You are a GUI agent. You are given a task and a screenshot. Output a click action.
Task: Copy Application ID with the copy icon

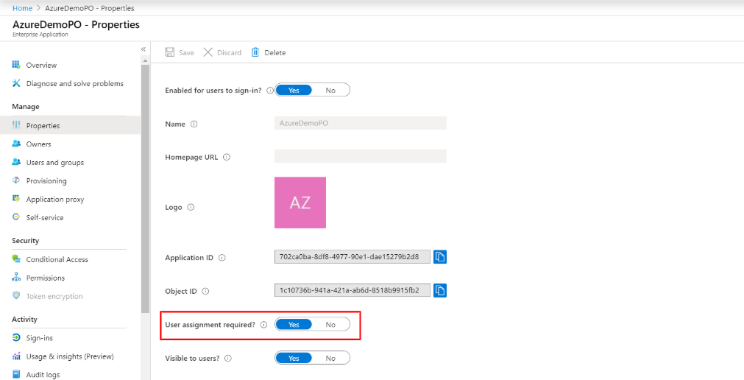pyautogui.click(x=440, y=257)
